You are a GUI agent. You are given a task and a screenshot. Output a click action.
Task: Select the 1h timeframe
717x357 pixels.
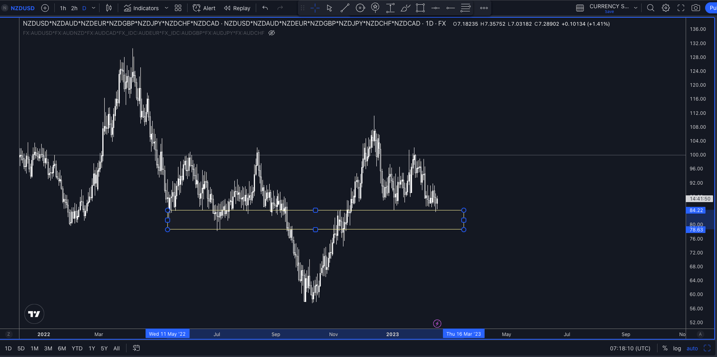click(x=63, y=8)
